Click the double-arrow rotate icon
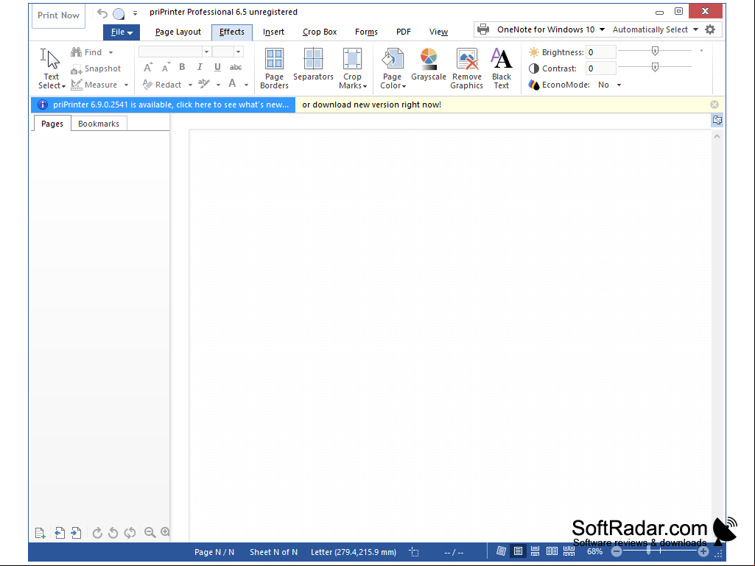 [130, 533]
